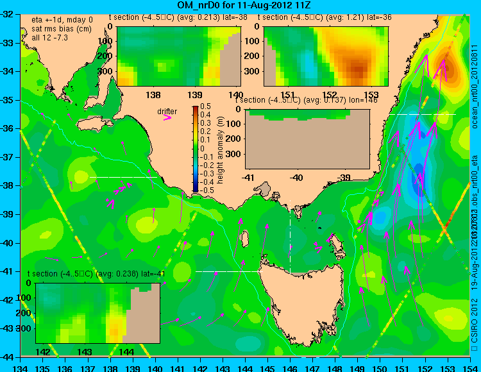Open the lat=-36 temperature section inset plot
Viewport: 481px width, 372px height.
click(x=326, y=56)
